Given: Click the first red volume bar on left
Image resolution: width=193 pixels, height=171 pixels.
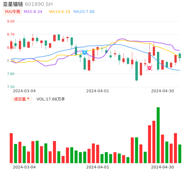Looking at the screenshot, I should (x=11, y=148).
